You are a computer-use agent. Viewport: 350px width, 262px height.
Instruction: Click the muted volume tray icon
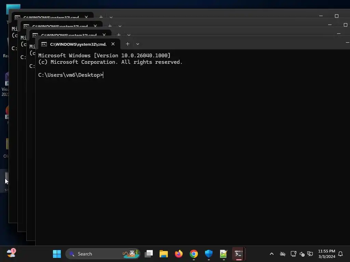pyautogui.click(x=302, y=254)
